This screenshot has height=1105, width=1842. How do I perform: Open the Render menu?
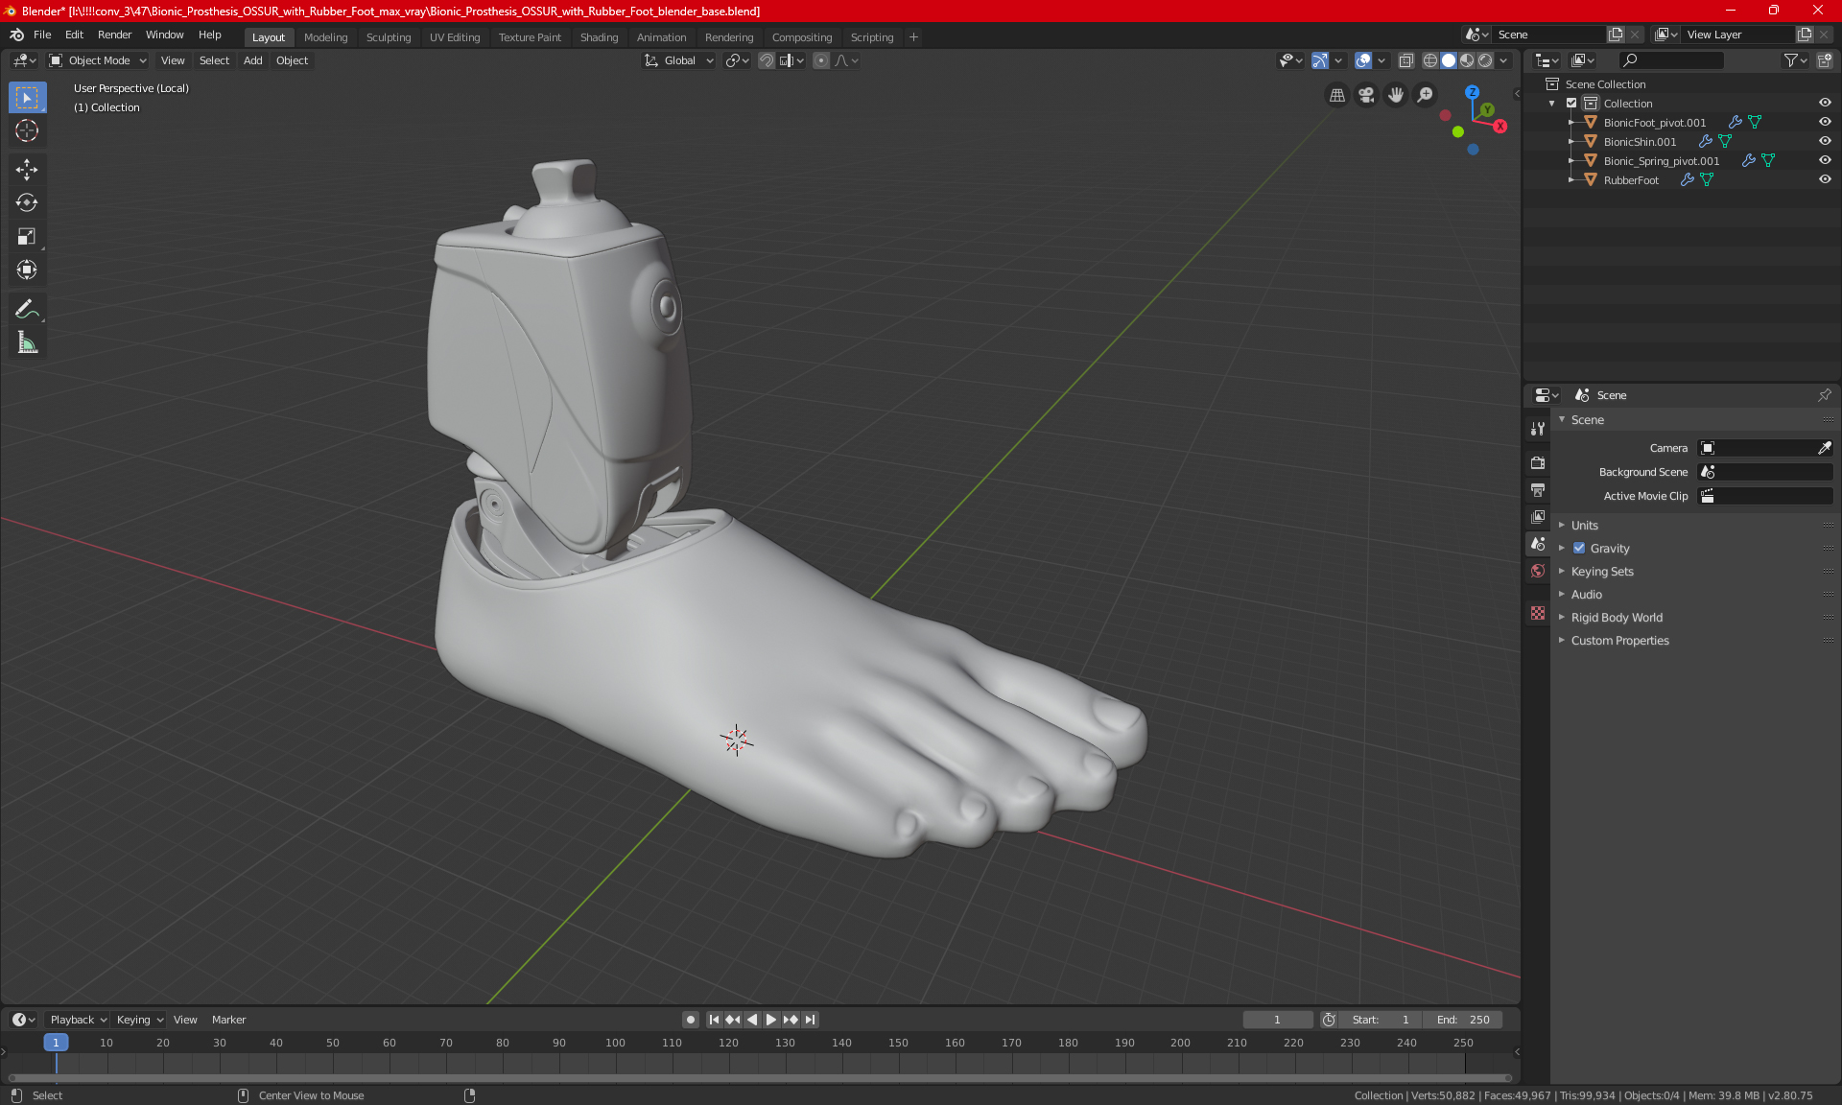(114, 35)
